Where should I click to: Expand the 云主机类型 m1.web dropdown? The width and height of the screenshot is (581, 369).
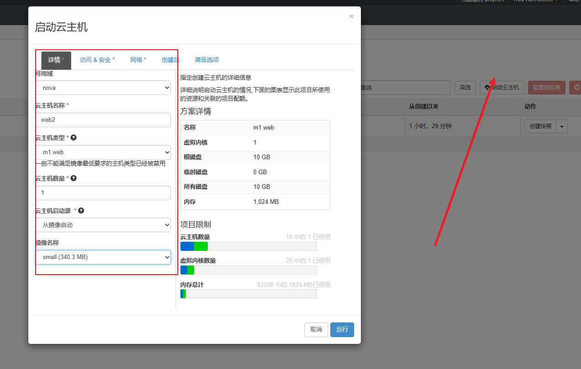coord(103,152)
